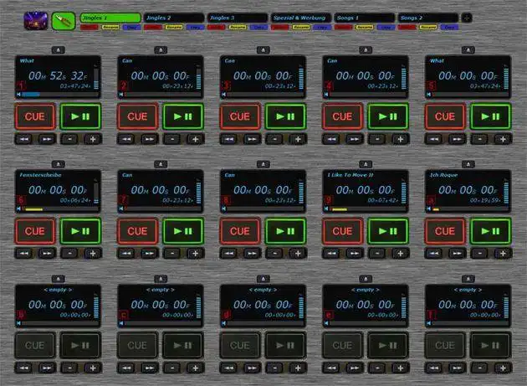
Task: Switch to the Jingles 2 tab
Action: pos(174,18)
